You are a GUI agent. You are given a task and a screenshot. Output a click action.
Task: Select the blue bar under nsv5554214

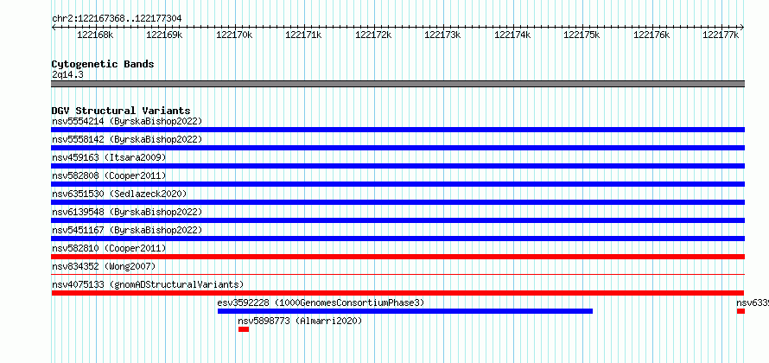[x=397, y=130]
